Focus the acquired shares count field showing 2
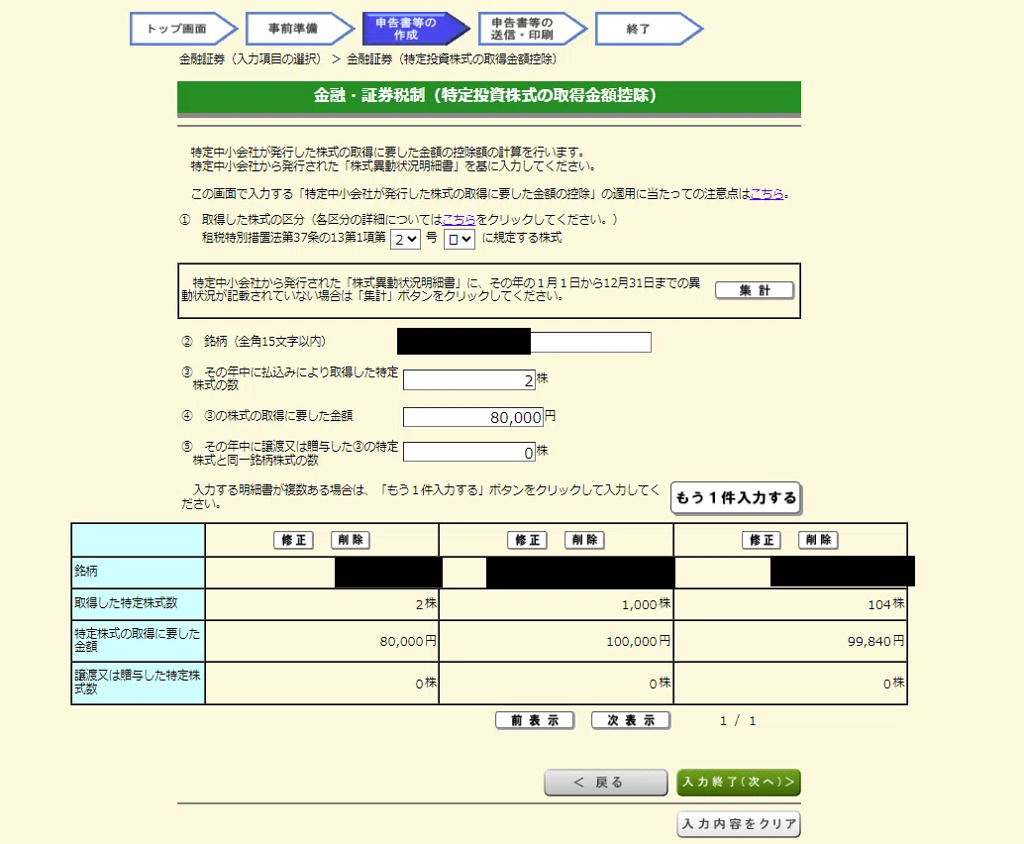Screen dimensions: 1024x844 coord(468,380)
